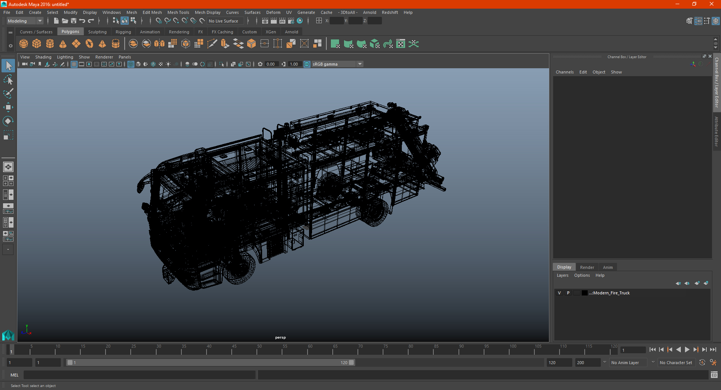The width and height of the screenshot is (721, 390).
Task: Click the Undo arrow icon
Action: click(82, 21)
